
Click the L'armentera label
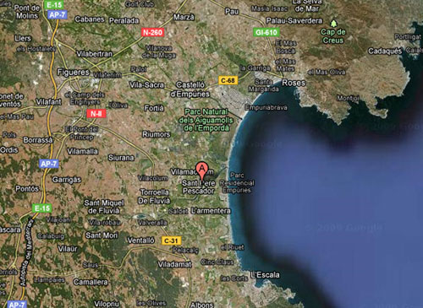(211, 211)
